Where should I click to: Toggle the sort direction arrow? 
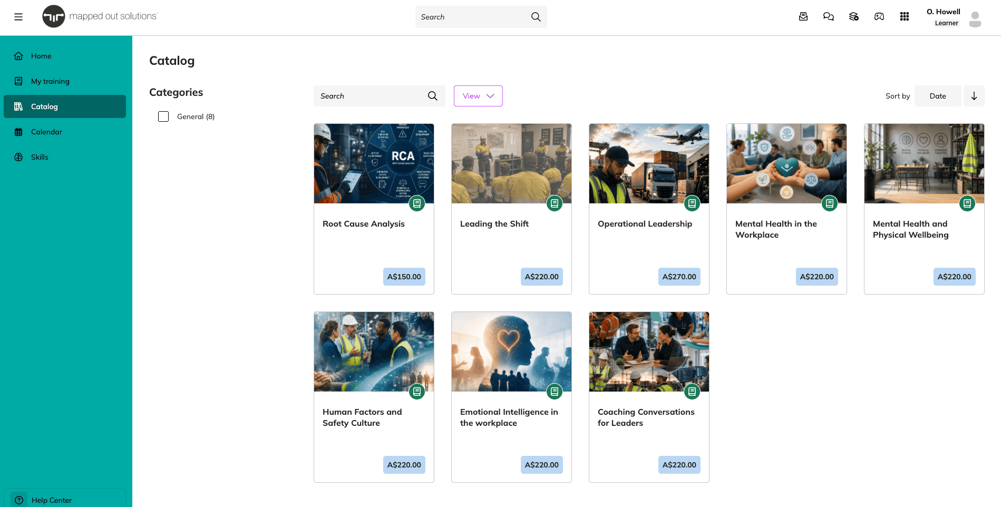(974, 96)
